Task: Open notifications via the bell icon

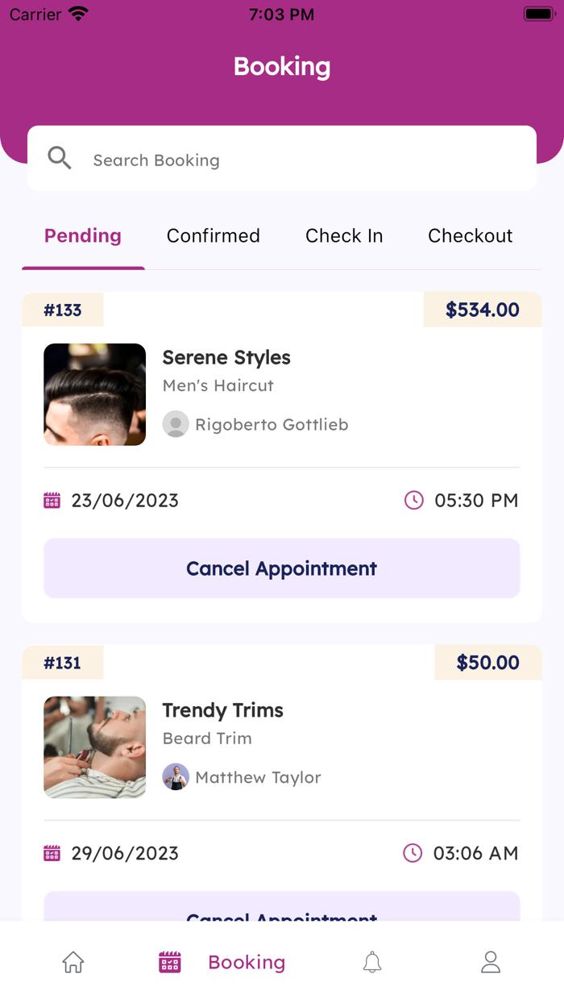Action: click(x=372, y=962)
